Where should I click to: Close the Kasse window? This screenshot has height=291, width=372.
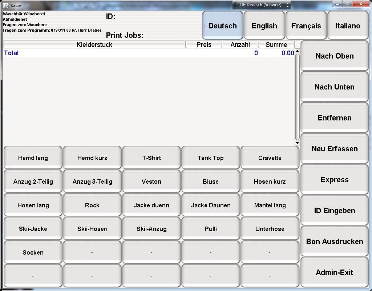coord(361,4)
